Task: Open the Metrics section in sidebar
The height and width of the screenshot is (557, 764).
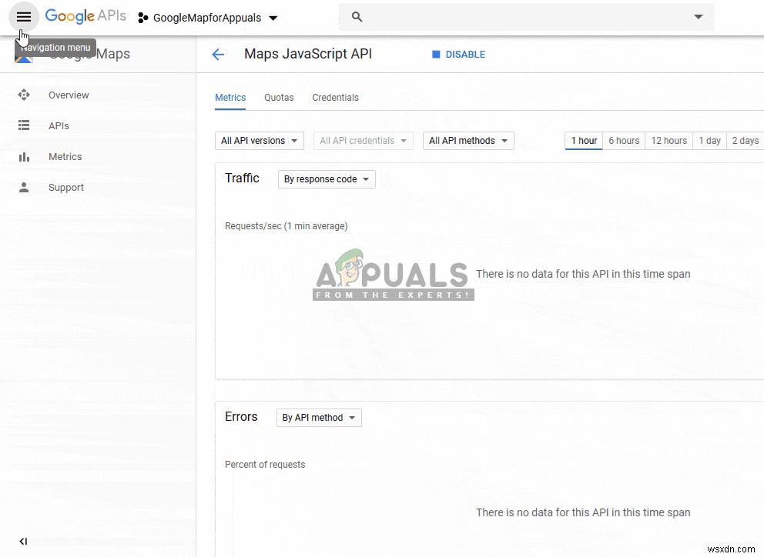Action: [x=25, y=156]
